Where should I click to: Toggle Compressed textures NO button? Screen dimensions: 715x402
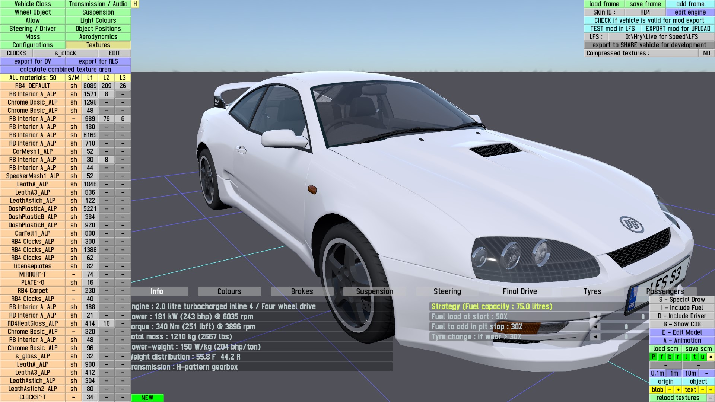click(x=706, y=53)
